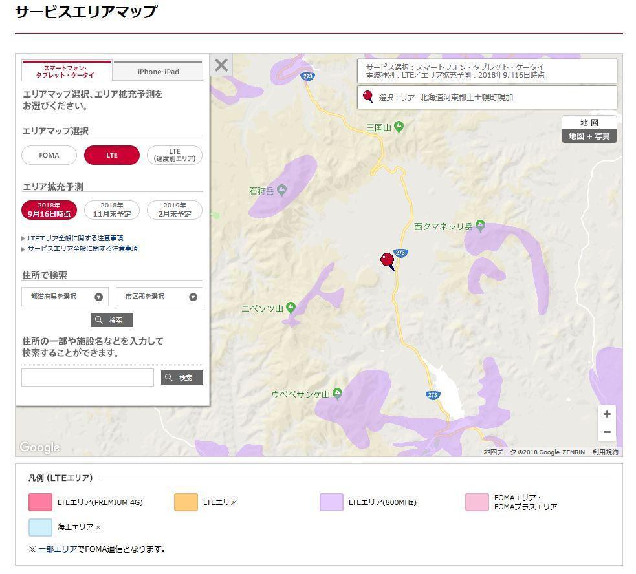Click the ニペソツ山 map label
This screenshot has height=574, width=636.
coord(263,308)
